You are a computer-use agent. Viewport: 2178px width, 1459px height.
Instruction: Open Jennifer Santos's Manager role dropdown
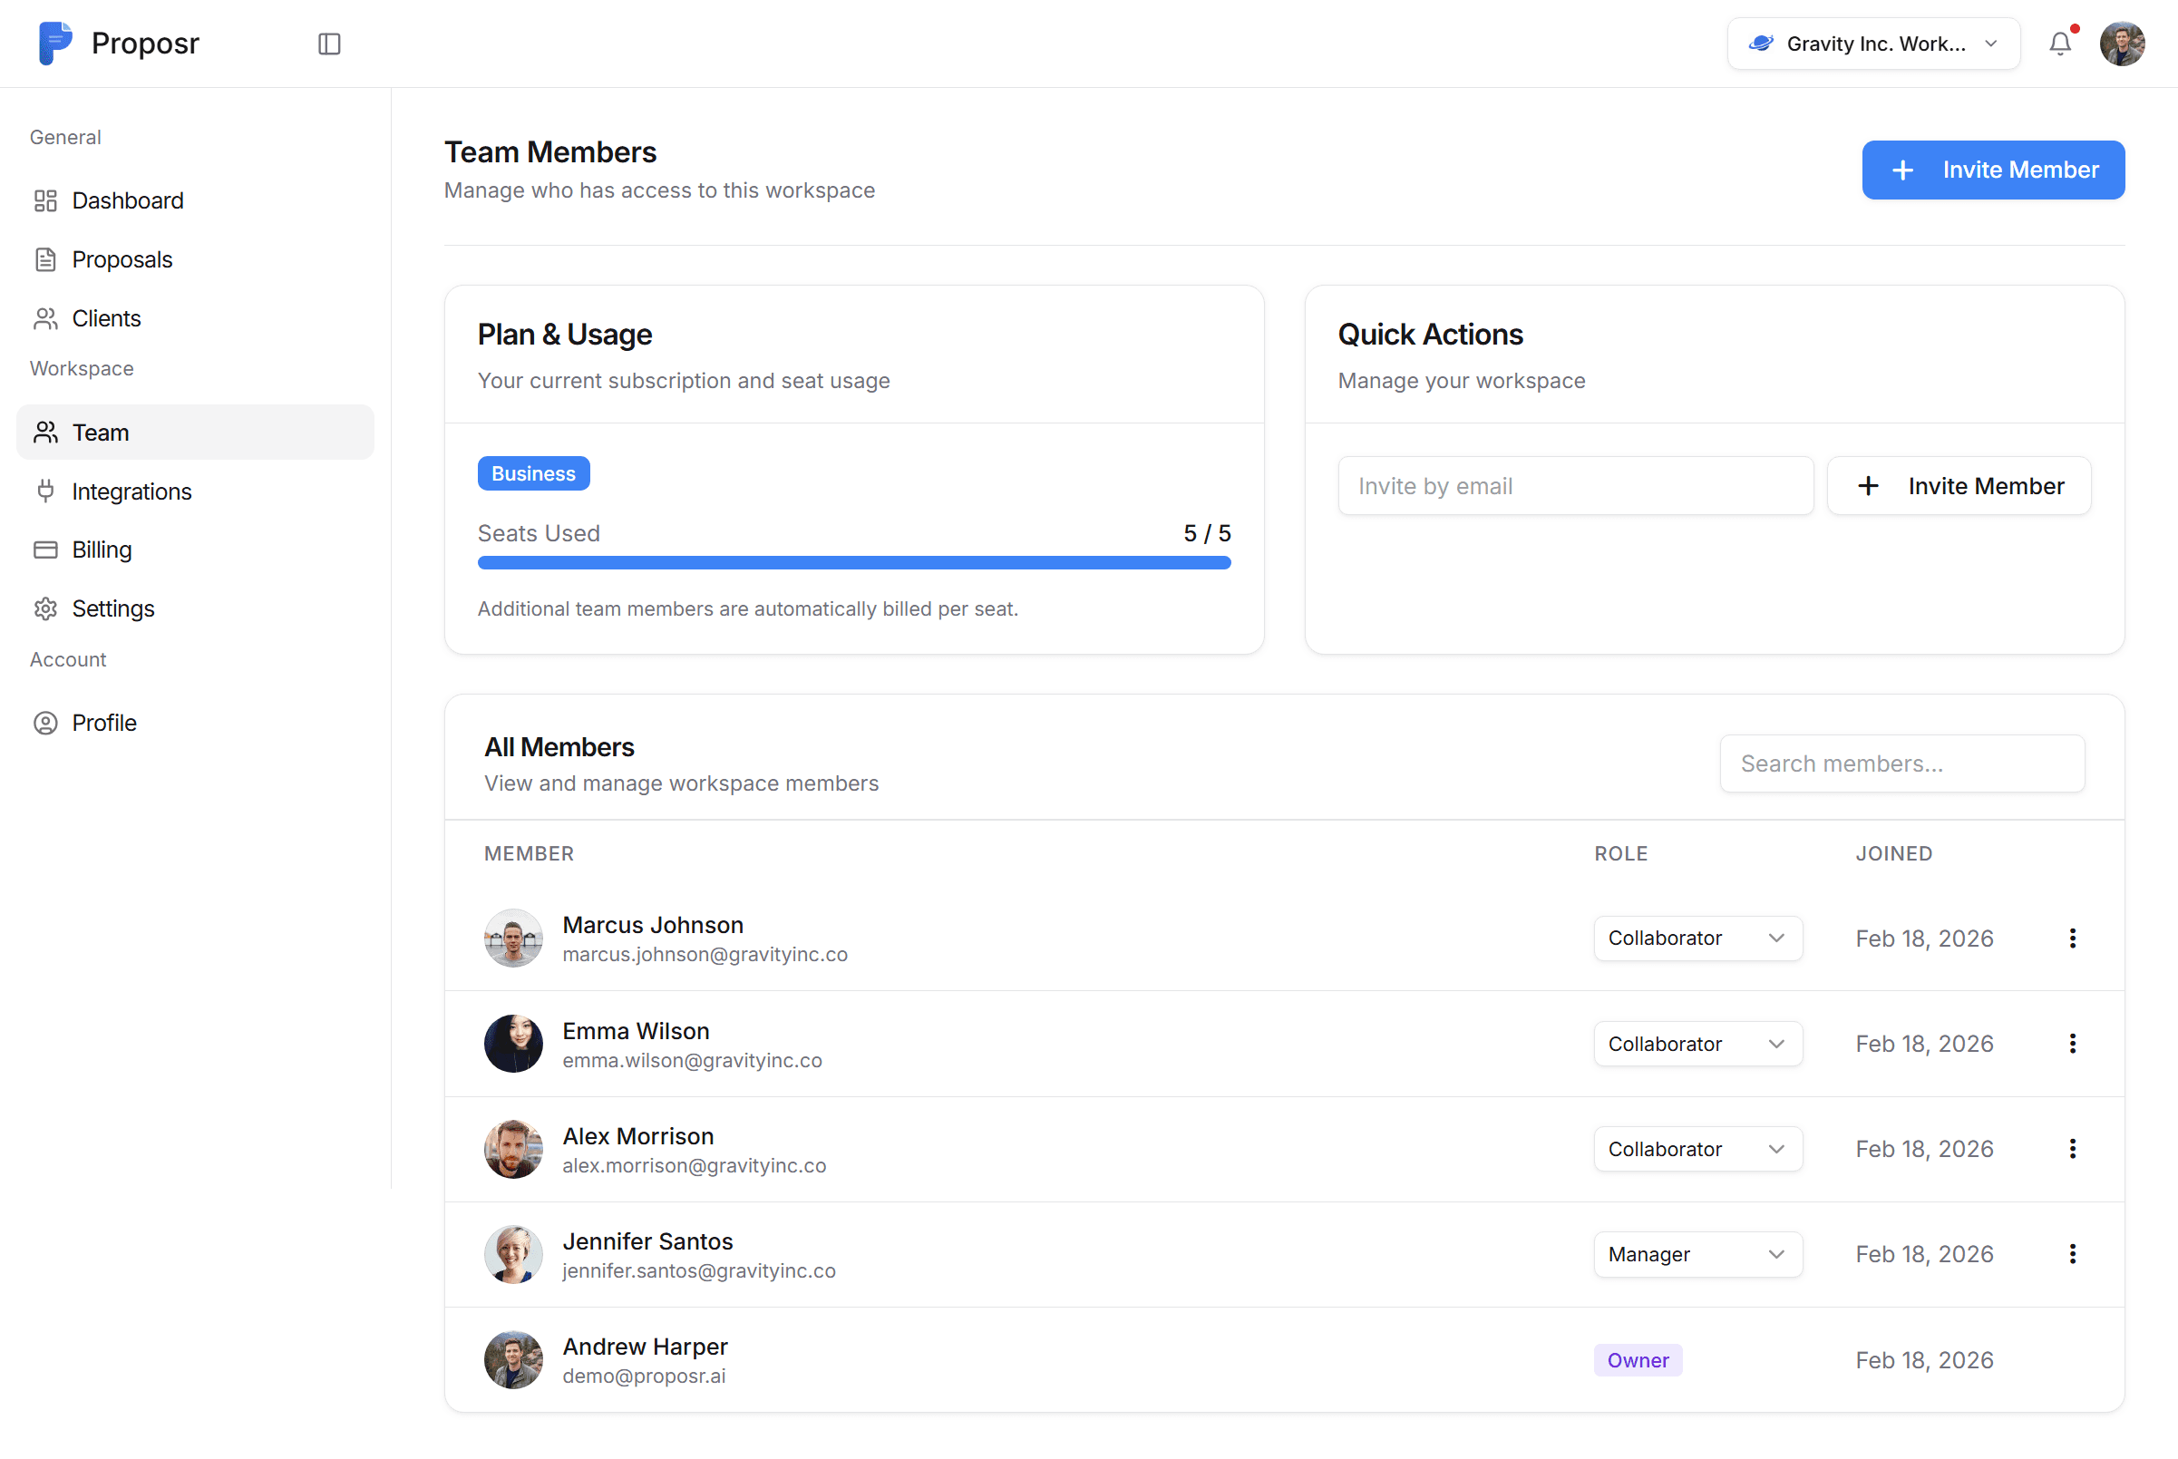1697,1253
